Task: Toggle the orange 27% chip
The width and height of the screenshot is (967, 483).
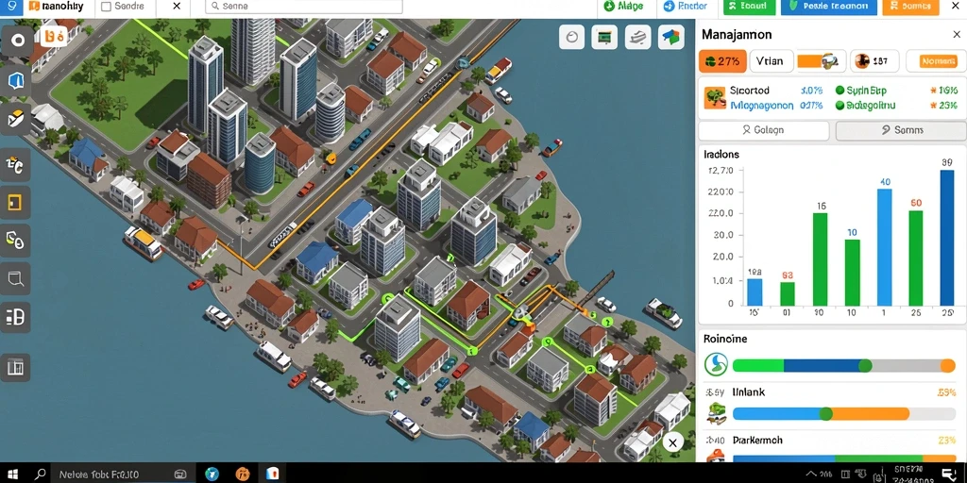Action: (722, 61)
